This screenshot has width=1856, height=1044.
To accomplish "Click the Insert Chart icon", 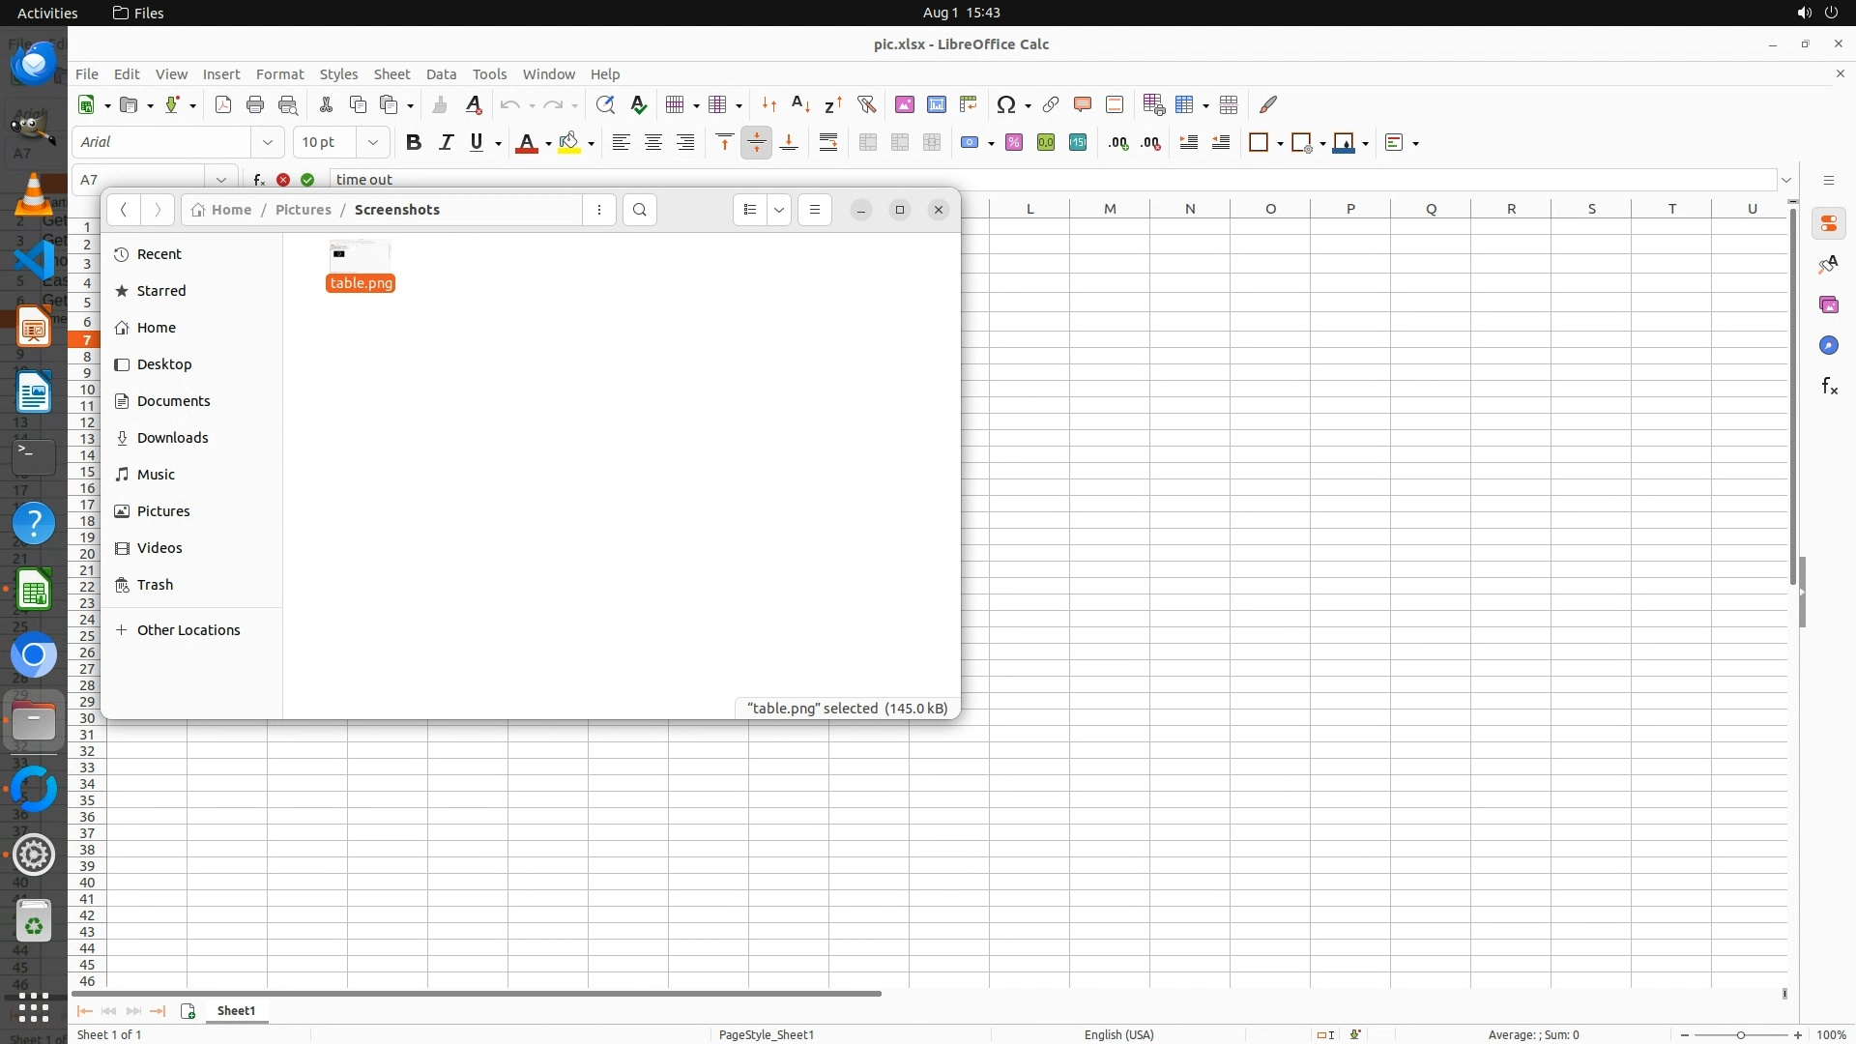I will tap(936, 104).
